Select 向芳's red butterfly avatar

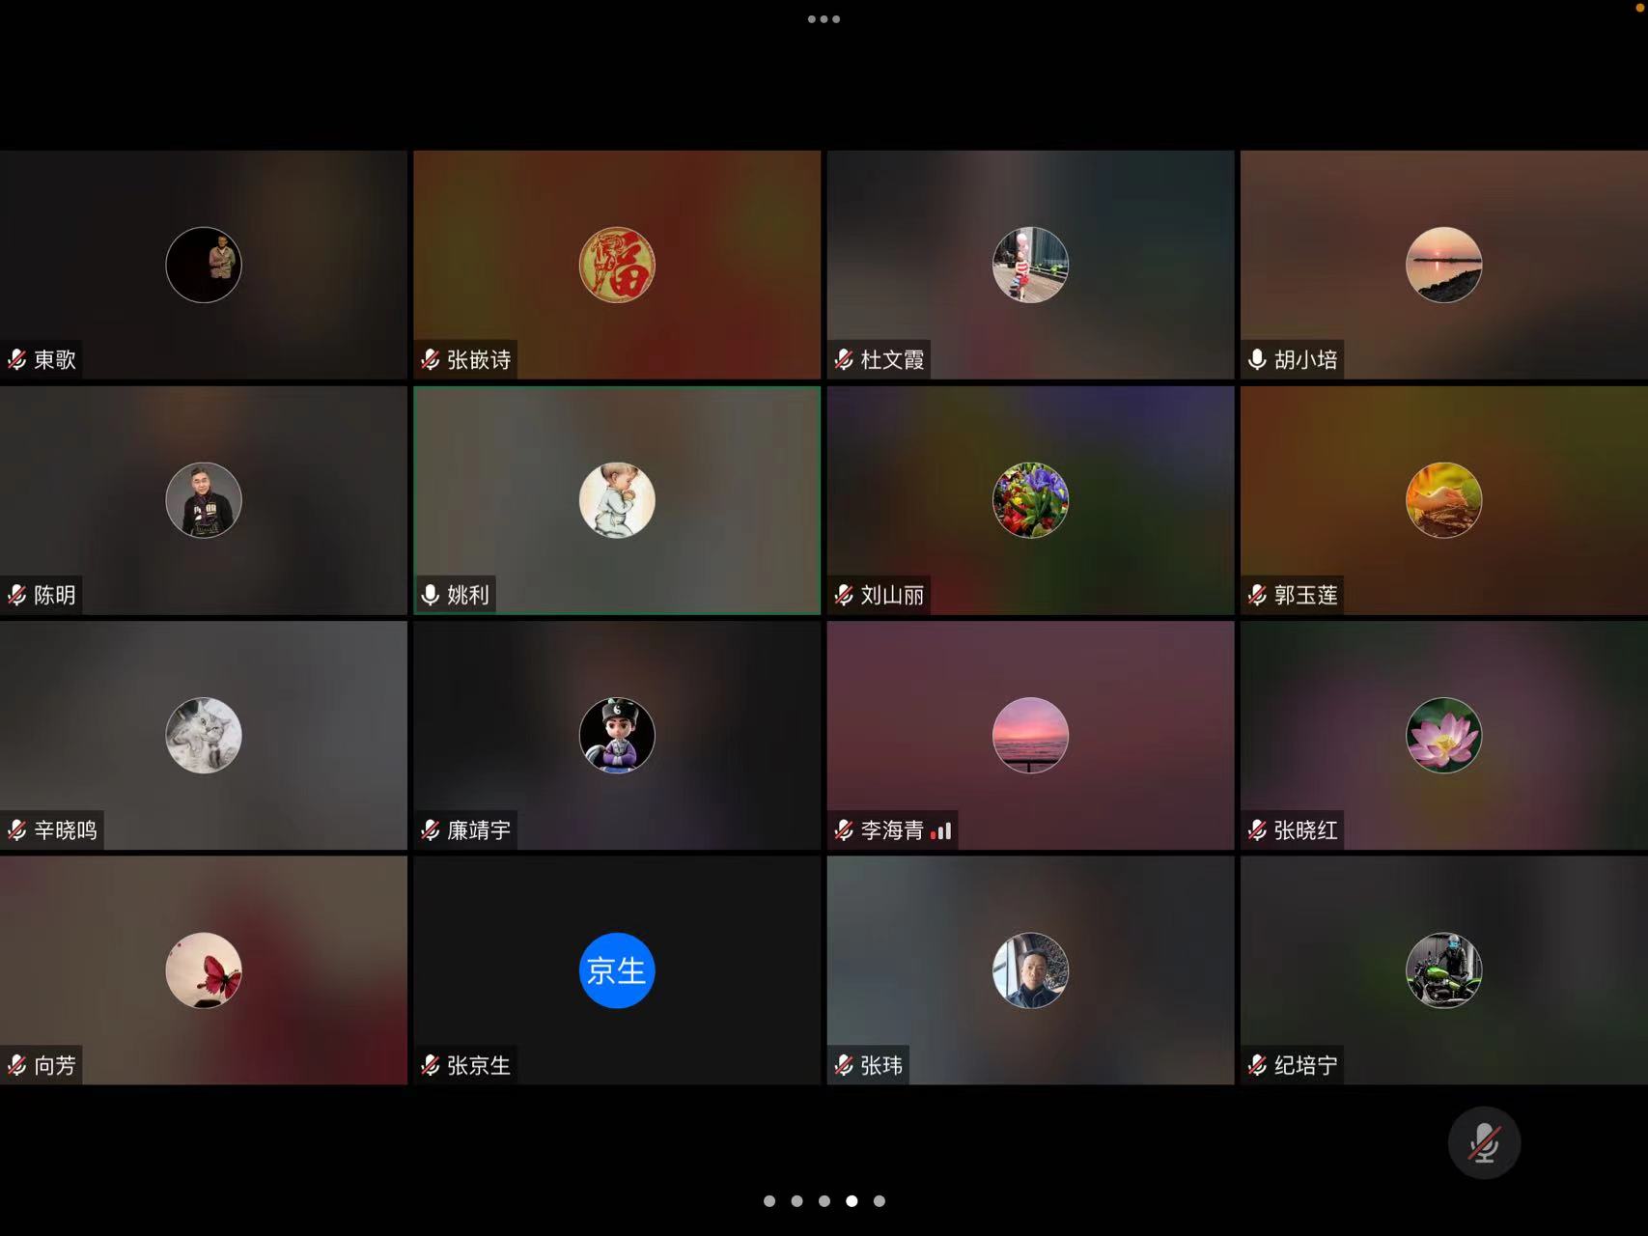204,970
